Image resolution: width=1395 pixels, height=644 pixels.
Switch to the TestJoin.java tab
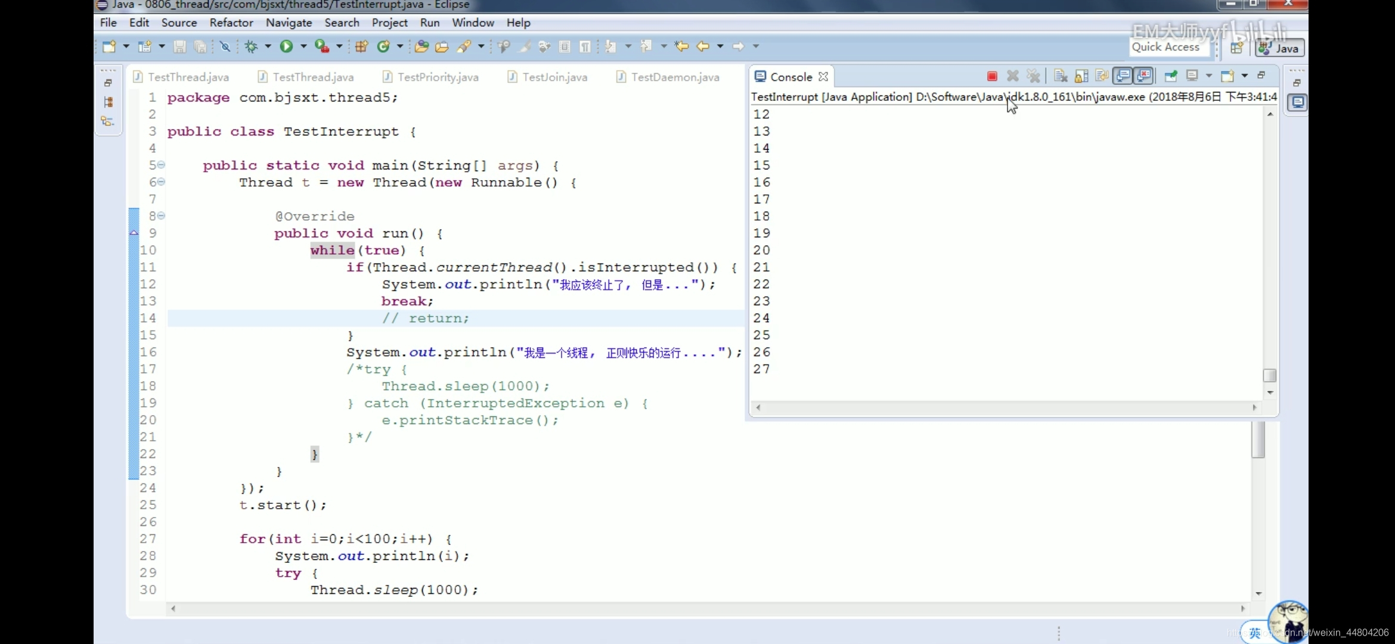click(x=554, y=77)
